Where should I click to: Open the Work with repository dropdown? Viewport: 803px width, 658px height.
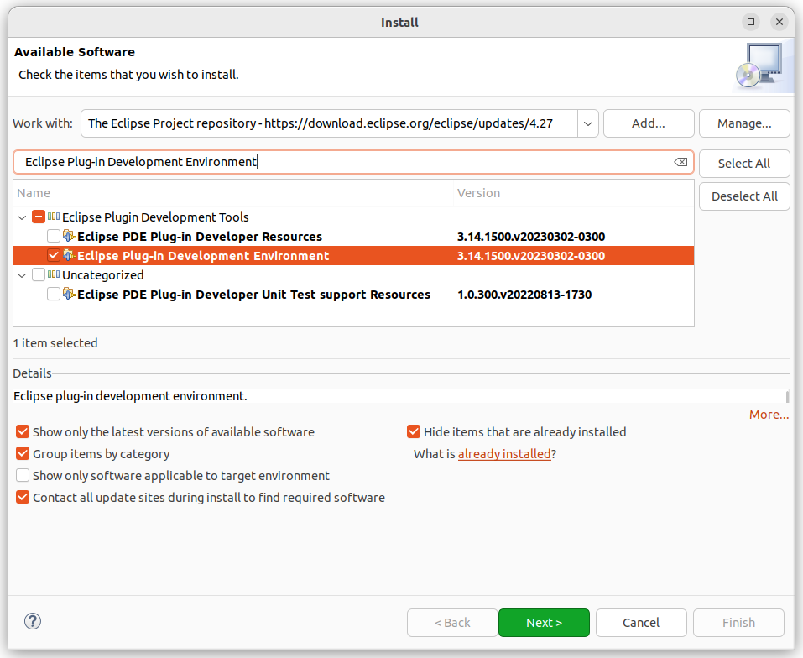[588, 123]
